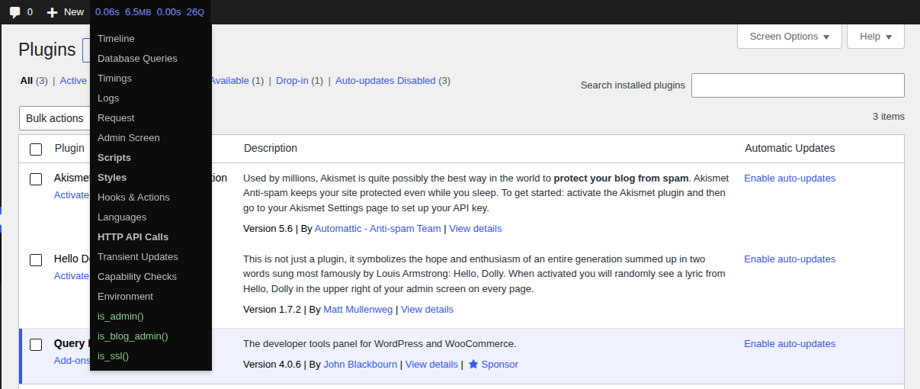View details for Query Monitor plugin

431,365
